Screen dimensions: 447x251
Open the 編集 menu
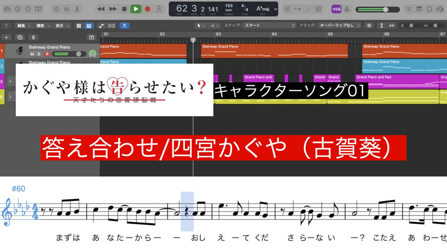24,26
